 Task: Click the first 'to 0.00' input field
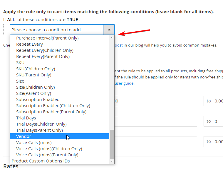(x=213, y=101)
